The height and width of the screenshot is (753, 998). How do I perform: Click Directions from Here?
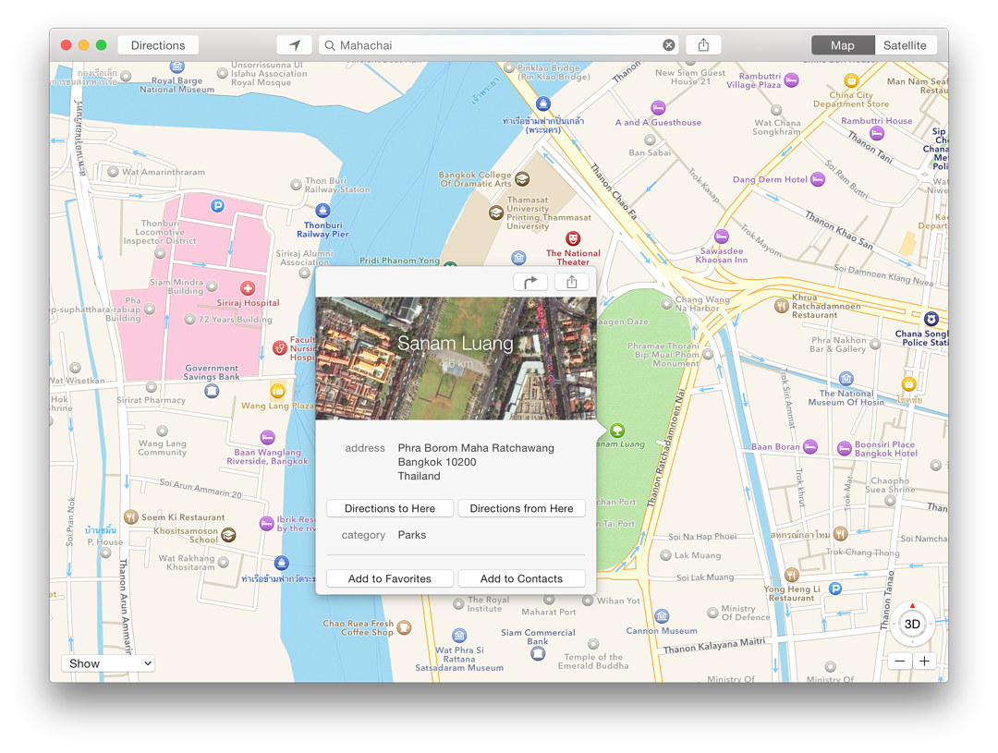click(521, 508)
